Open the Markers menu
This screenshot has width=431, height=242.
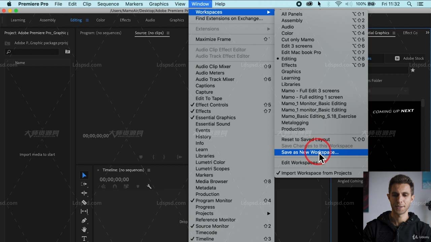pyautogui.click(x=134, y=4)
